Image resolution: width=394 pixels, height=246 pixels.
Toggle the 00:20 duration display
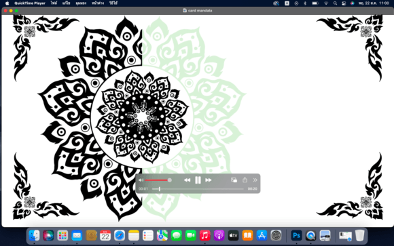pyautogui.click(x=252, y=189)
